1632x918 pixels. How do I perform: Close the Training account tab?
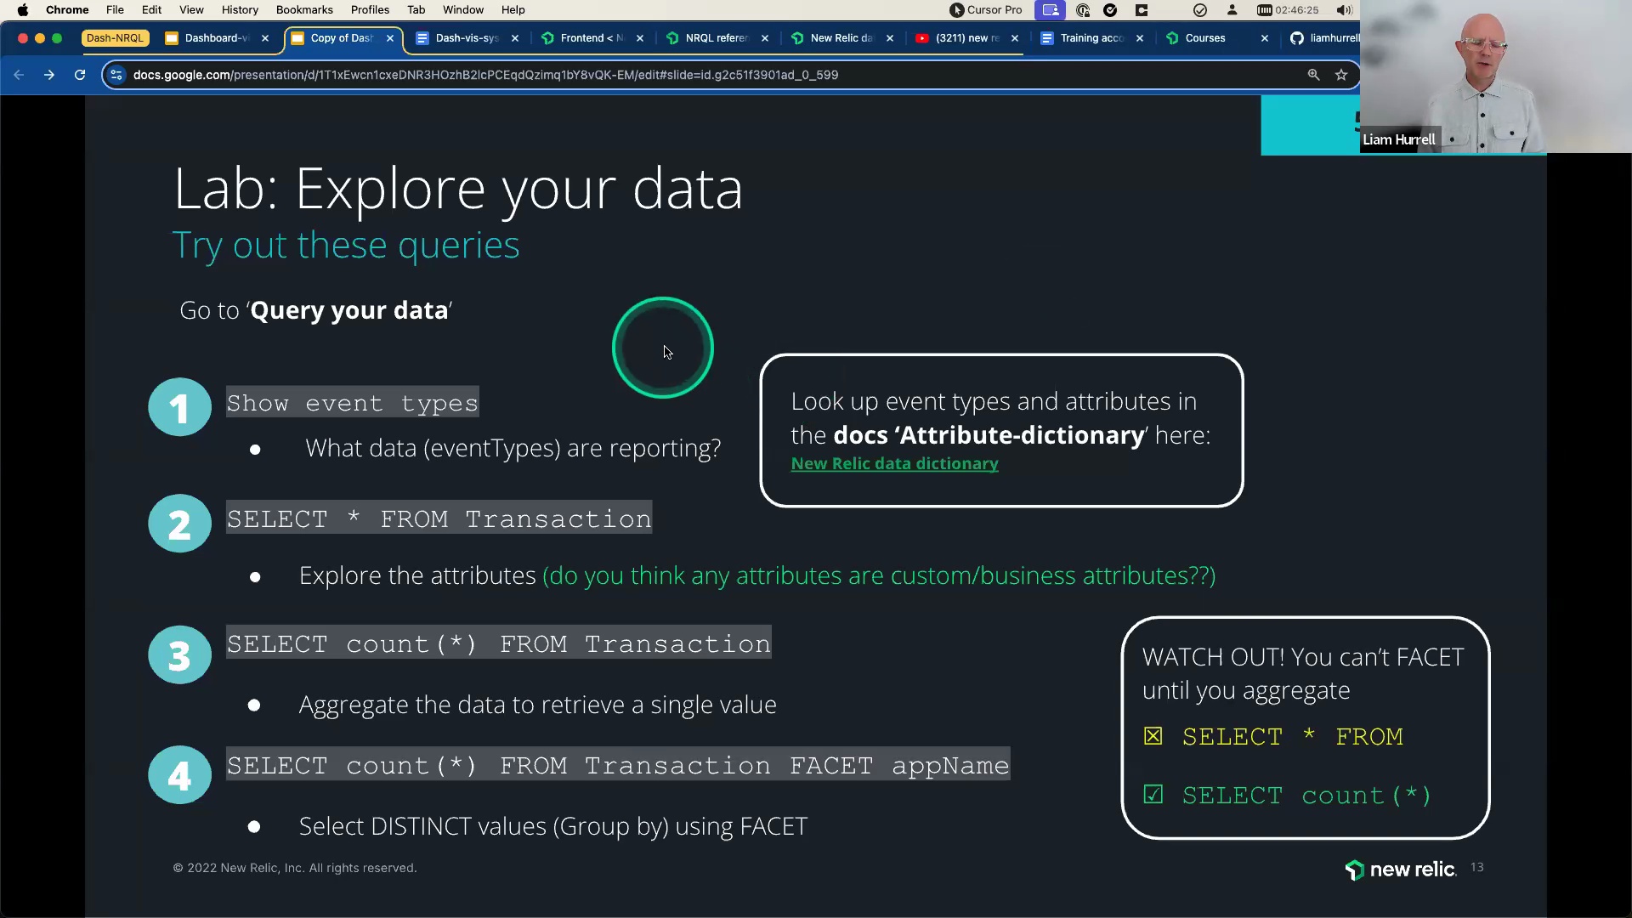point(1140,38)
